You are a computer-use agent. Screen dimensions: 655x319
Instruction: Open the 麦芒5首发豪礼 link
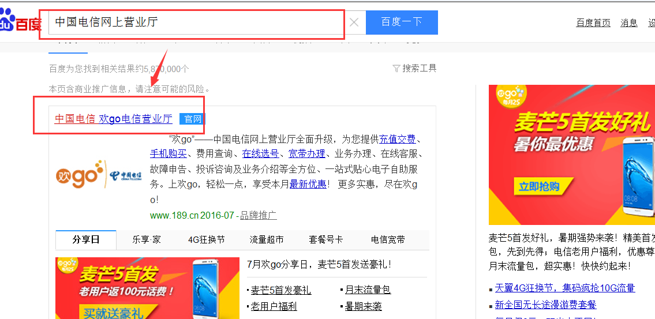(x=280, y=290)
